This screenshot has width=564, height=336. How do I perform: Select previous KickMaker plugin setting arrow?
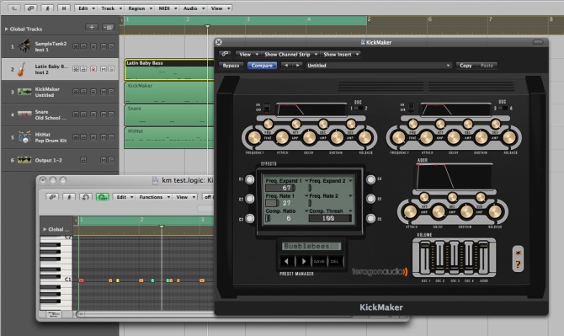[x=286, y=66]
